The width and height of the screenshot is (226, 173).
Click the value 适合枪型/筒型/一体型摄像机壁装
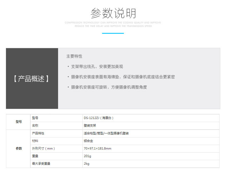coord(106,133)
